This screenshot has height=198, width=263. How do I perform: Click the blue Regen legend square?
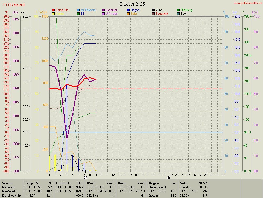pyautogui.click(x=128, y=10)
